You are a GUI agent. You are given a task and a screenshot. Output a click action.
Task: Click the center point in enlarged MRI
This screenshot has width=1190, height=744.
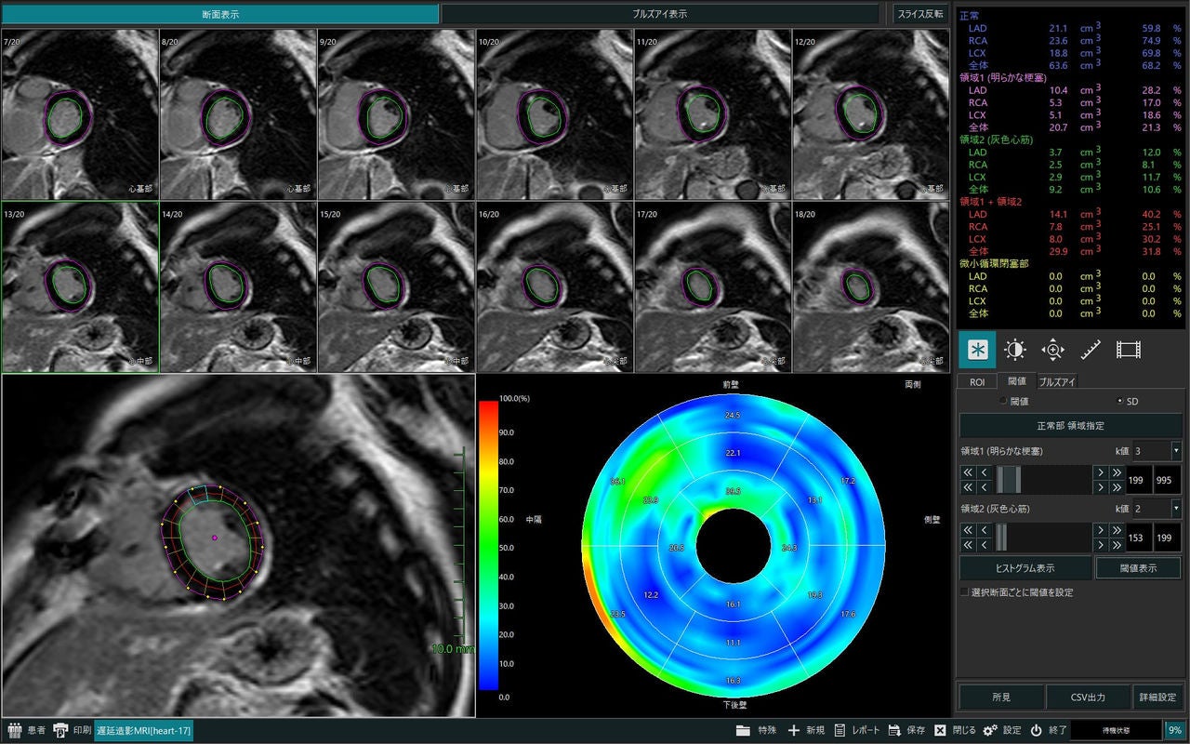point(215,538)
